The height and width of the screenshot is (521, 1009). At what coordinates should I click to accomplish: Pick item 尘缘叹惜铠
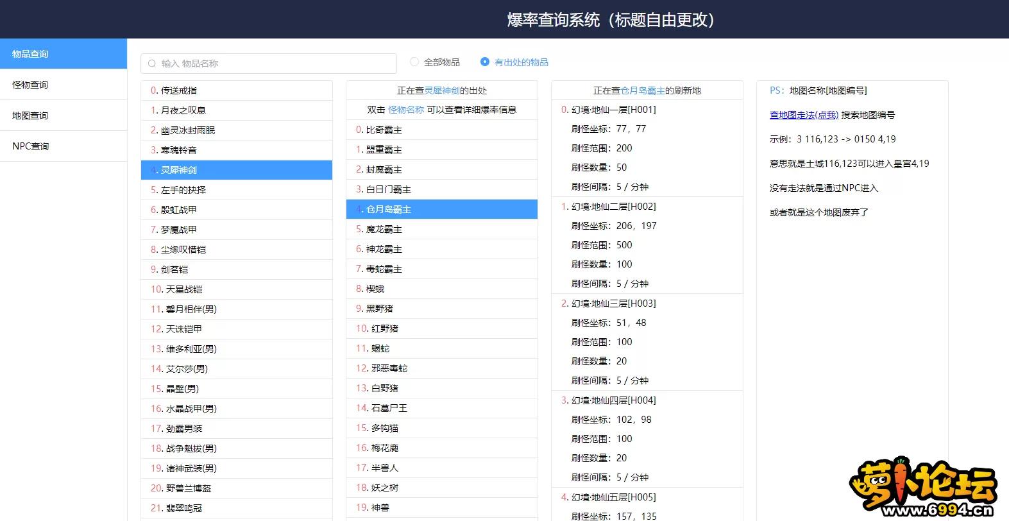point(237,250)
